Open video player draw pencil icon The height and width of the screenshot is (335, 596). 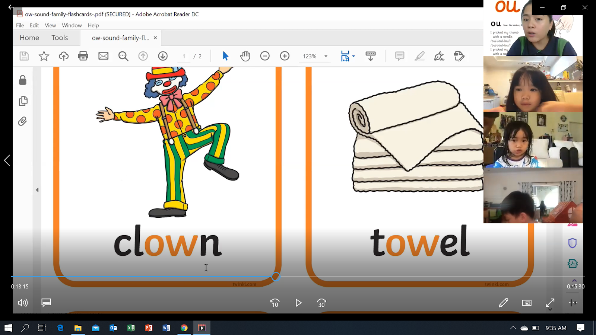click(504, 303)
